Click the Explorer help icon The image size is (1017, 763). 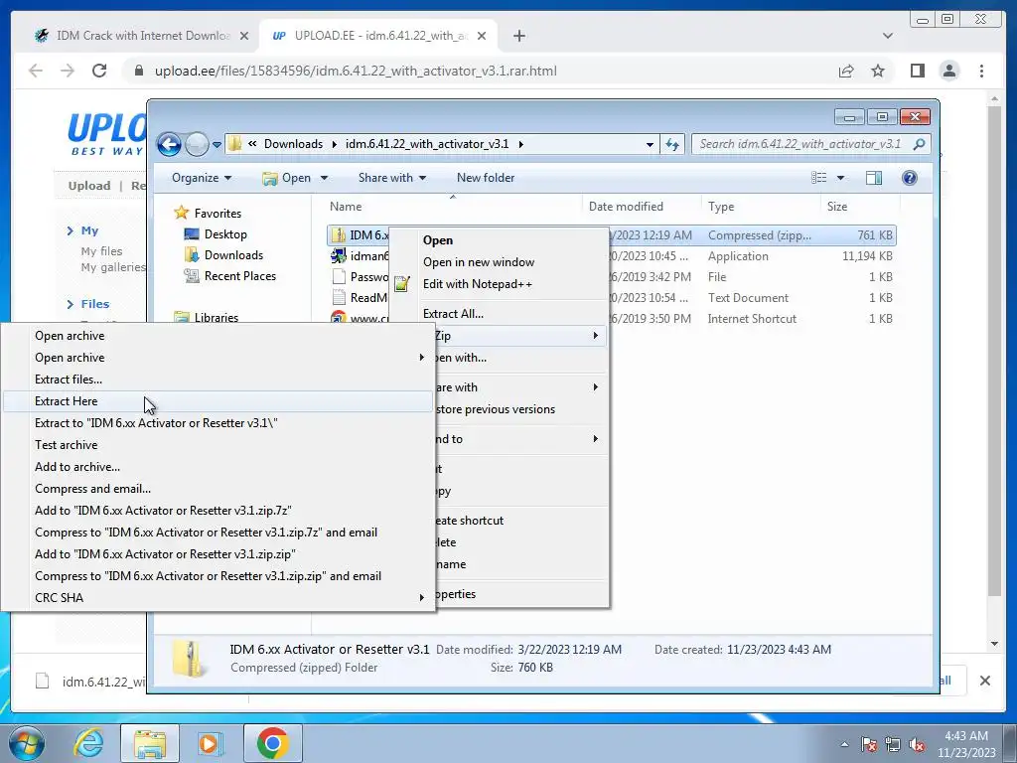[910, 178]
